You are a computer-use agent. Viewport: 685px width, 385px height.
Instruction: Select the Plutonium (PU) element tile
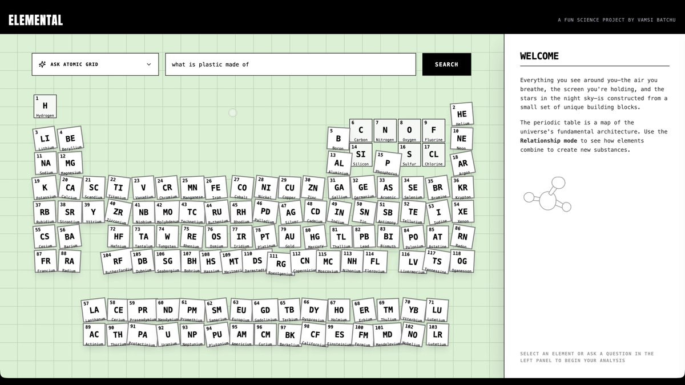[217, 335]
